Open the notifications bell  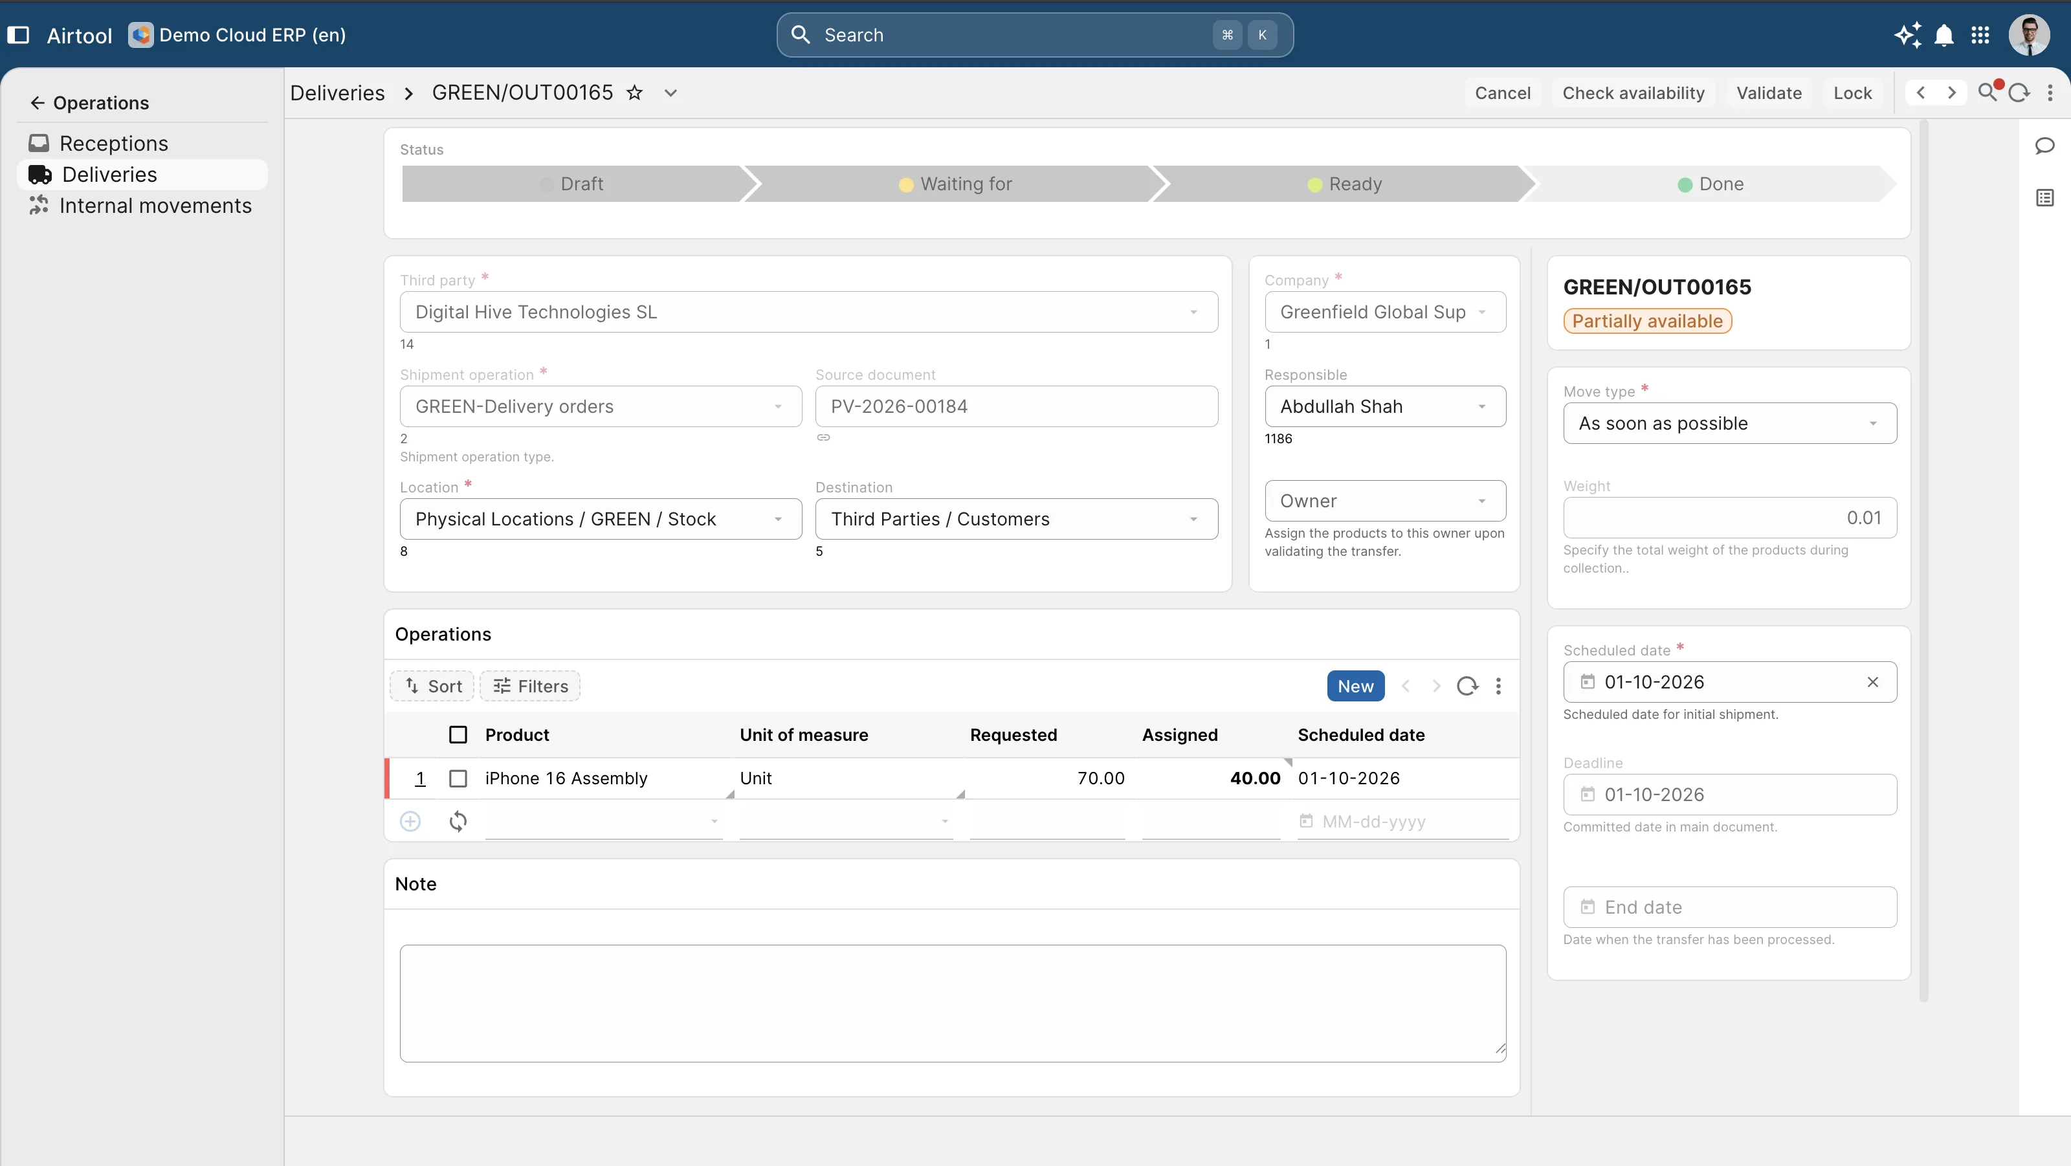pyautogui.click(x=1944, y=34)
